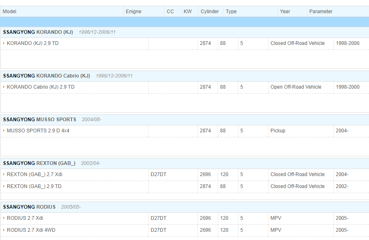
Task: Click arrow icon before REXTON (GAB_) 2.9 TD
Action: tap(4, 186)
